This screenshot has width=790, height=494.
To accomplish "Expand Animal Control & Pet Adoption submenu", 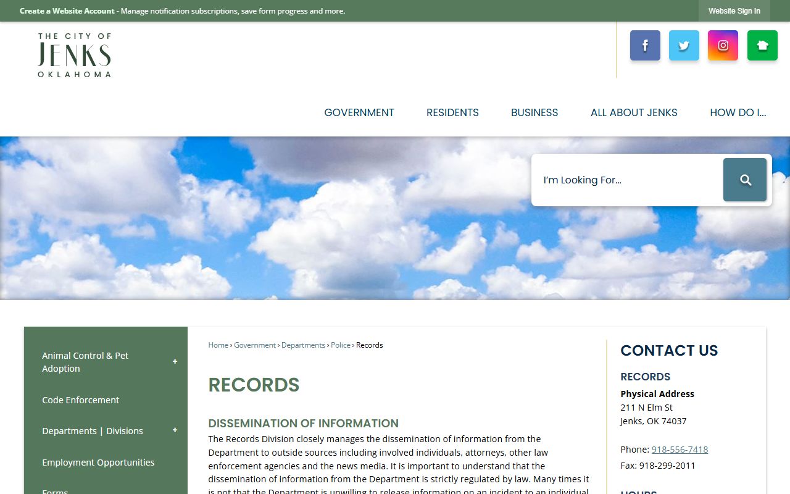I will pyautogui.click(x=175, y=362).
